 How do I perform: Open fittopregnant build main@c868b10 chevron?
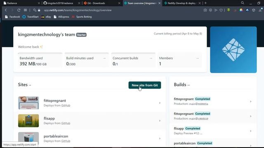[250, 116]
